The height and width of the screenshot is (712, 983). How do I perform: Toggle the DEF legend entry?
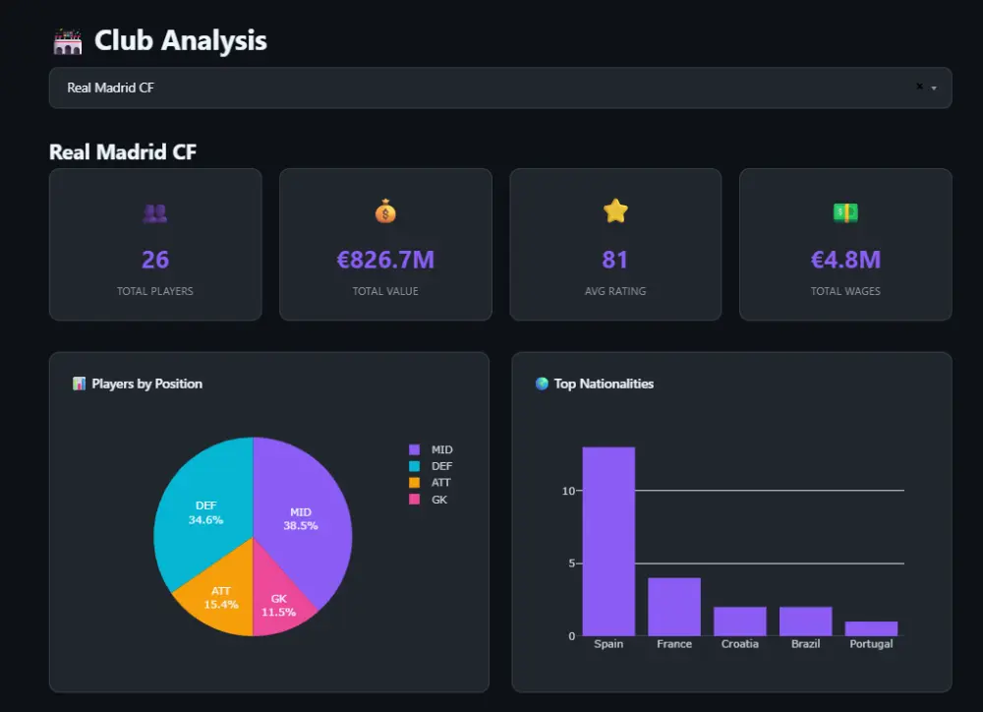click(431, 466)
